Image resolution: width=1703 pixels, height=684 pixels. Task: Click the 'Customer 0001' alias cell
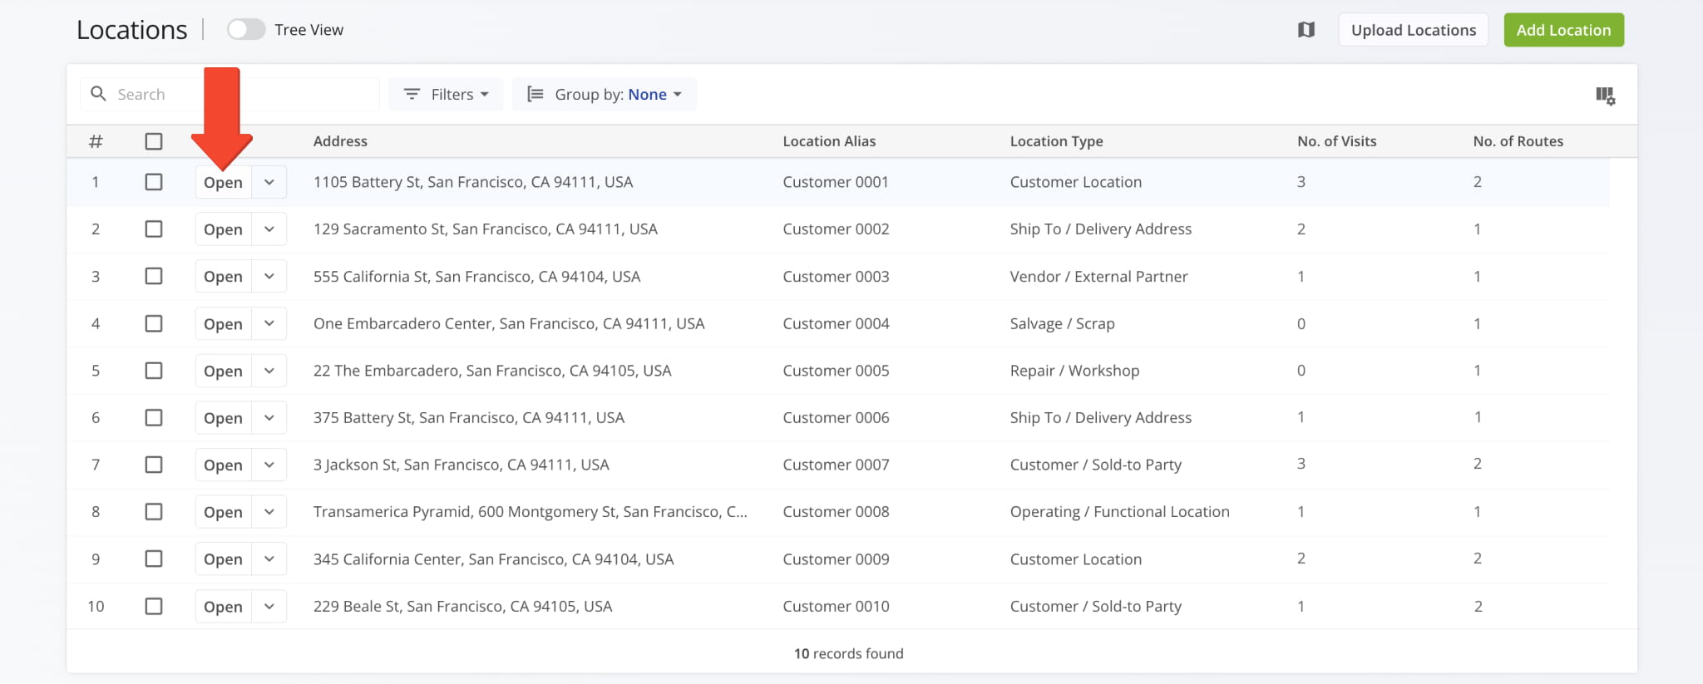tap(836, 182)
